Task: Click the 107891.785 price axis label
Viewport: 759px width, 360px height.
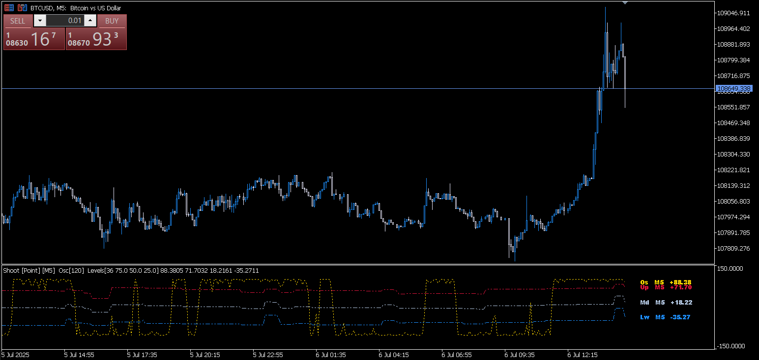Action: 733,232
